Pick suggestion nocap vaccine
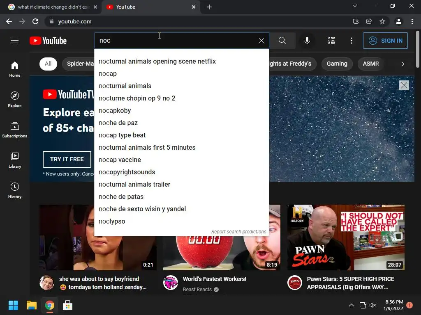Image resolution: width=421 pixels, height=315 pixels. (181, 160)
